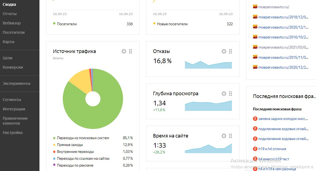Viewport: 316px width, 171px height.
Task: Open moepervoeavto.ru/2018/12/0... link
Action: click(283, 17)
